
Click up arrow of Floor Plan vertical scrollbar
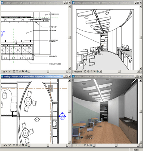pos(69,80)
